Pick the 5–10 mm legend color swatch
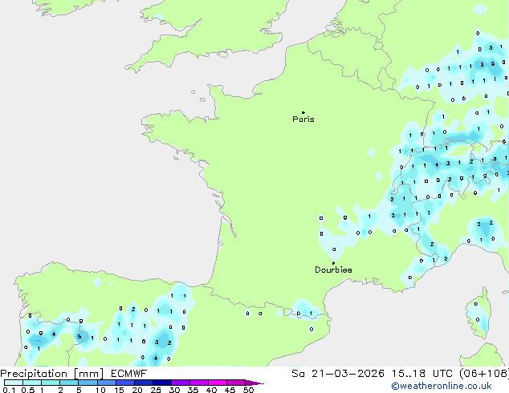Screen dimensions: 509x393 (88, 383)
